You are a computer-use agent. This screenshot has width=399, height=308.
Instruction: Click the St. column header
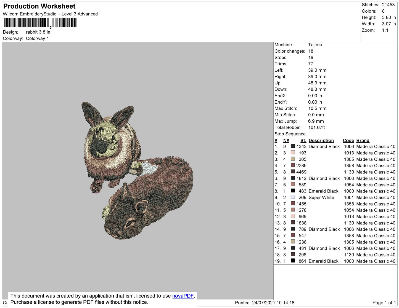click(303, 140)
